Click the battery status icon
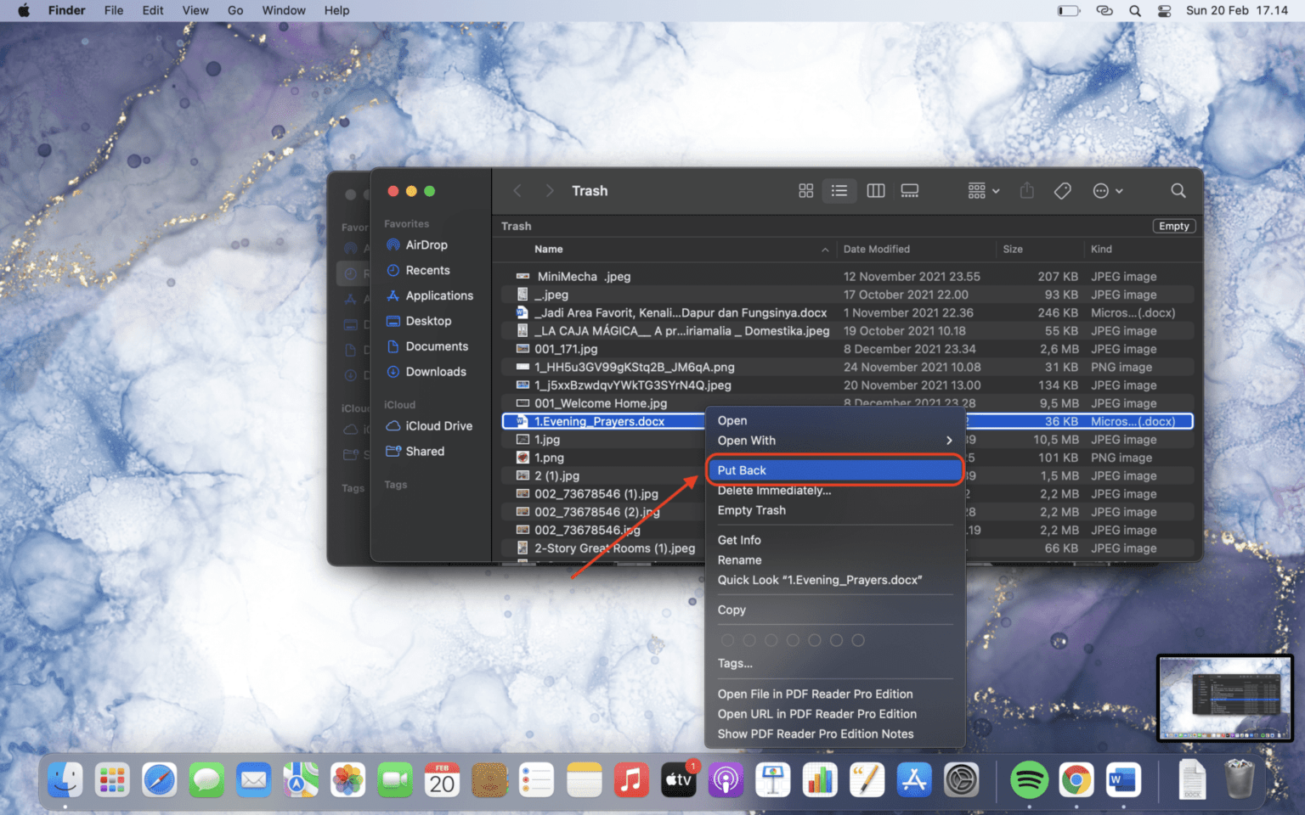Viewport: 1305px width, 815px height. tap(1068, 10)
